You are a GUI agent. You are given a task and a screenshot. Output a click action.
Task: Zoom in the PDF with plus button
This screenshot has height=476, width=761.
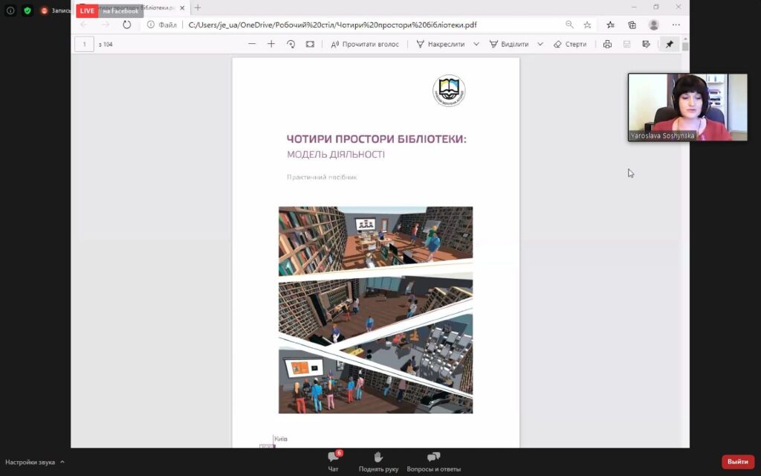(271, 44)
